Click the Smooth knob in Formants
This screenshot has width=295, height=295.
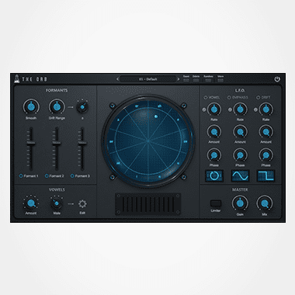point(31,106)
